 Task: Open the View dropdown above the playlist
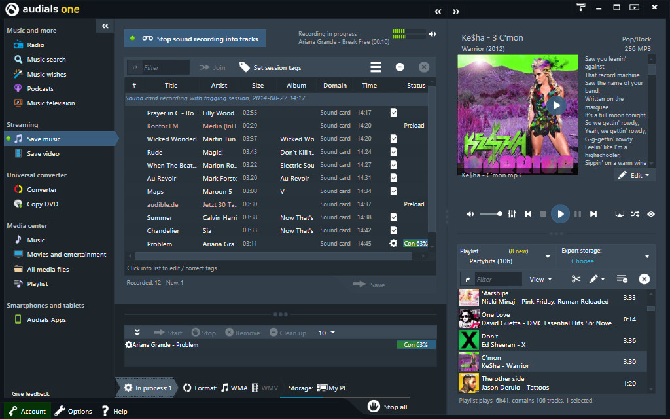coord(539,278)
